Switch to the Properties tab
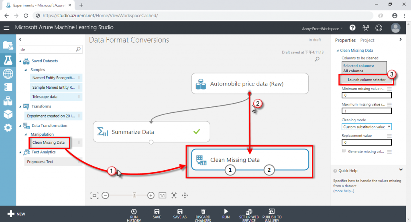This screenshot has width=411, height=222. click(345, 40)
